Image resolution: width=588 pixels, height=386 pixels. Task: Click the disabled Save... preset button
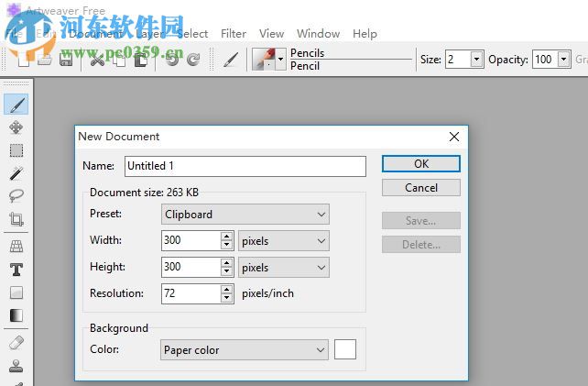click(x=421, y=220)
